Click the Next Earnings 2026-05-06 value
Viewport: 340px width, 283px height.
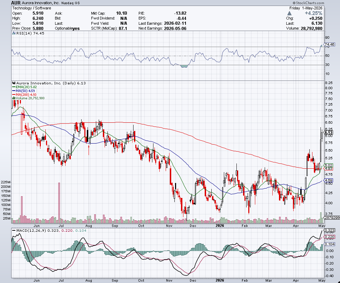point(175,28)
